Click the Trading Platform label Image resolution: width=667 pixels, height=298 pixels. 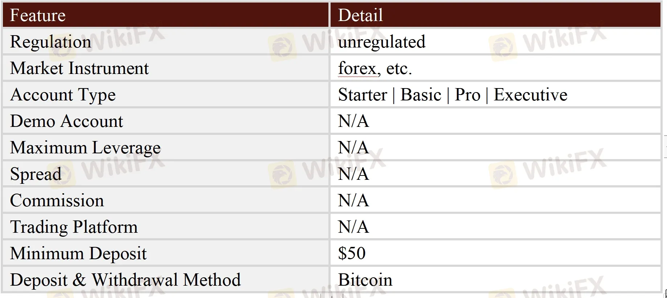point(74,227)
